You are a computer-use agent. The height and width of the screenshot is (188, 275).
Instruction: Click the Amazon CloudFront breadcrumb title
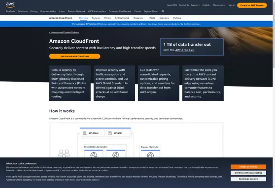point(61,18)
